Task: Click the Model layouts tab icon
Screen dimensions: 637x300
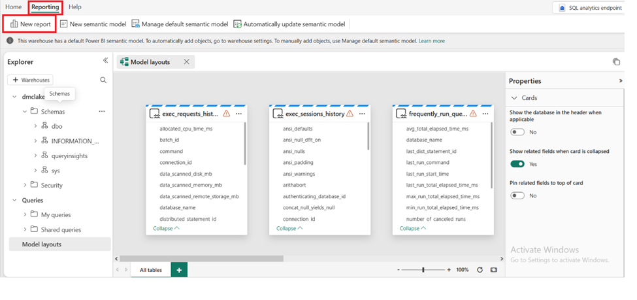Action: [124, 62]
